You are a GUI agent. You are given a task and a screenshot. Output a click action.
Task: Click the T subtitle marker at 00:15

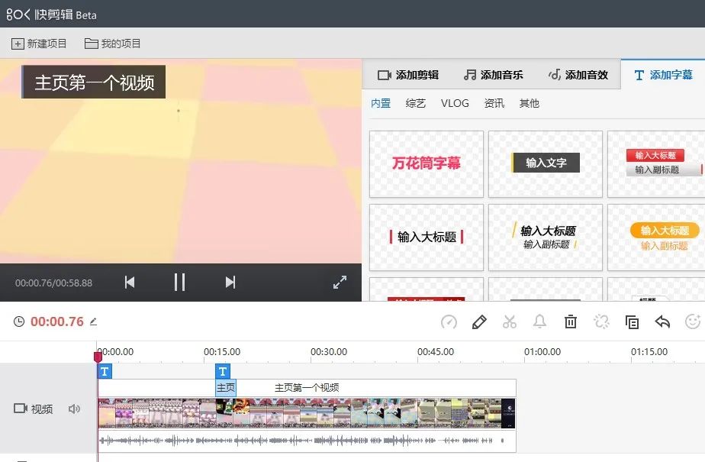[x=223, y=372]
